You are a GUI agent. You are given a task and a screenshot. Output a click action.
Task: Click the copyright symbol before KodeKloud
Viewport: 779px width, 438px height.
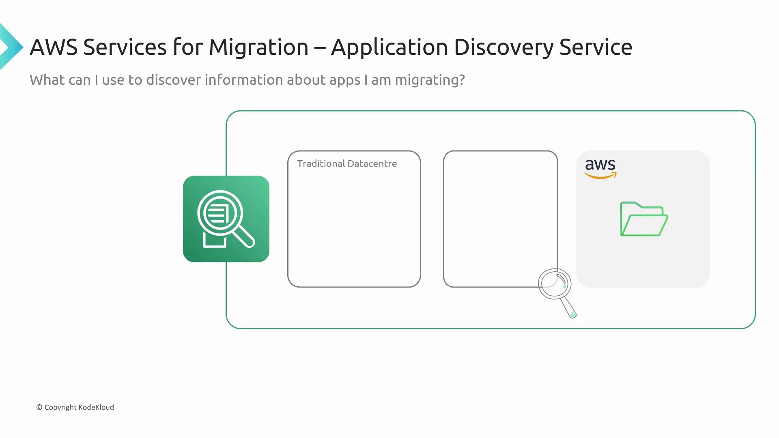pos(39,407)
